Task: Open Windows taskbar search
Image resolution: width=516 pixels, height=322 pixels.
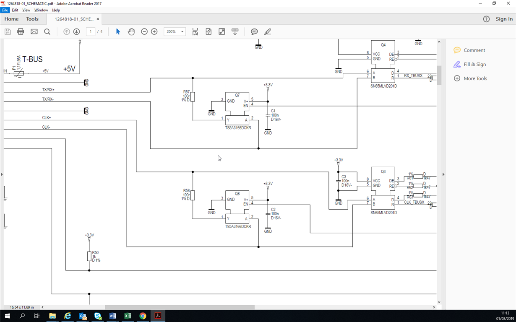Action: click(22, 316)
